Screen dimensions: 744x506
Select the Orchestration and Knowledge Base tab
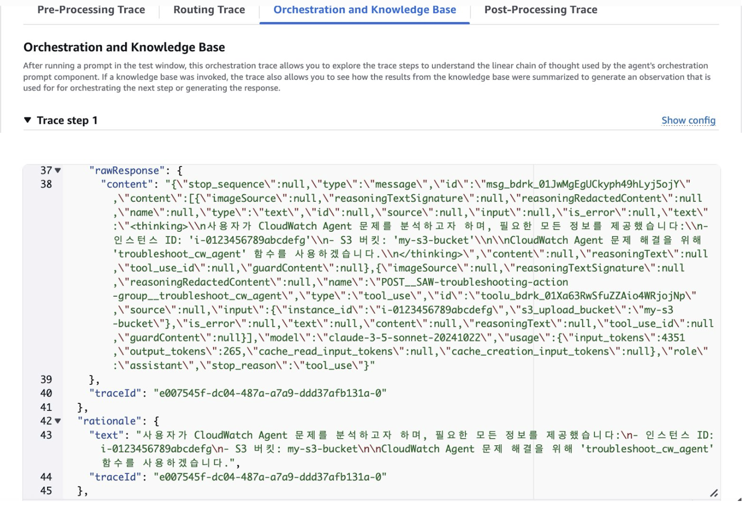[x=364, y=10]
